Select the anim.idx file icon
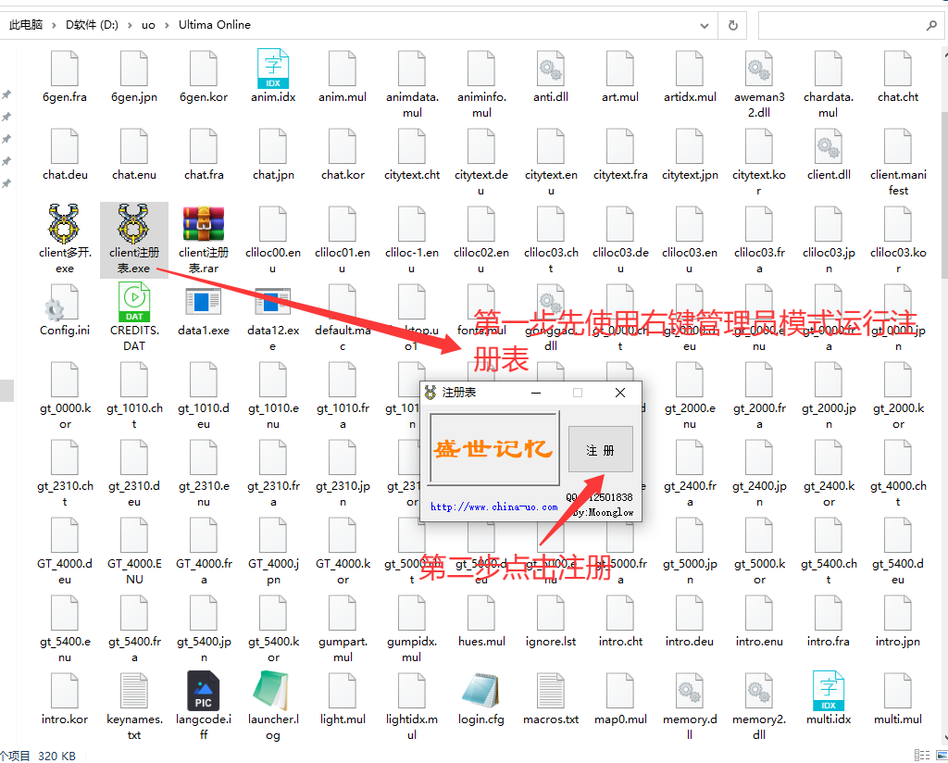The width and height of the screenshot is (948, 763). tap(273, 69)
